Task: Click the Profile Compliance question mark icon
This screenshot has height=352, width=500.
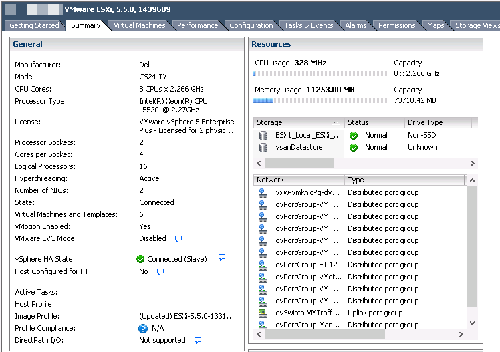Action: coord(142,329)
